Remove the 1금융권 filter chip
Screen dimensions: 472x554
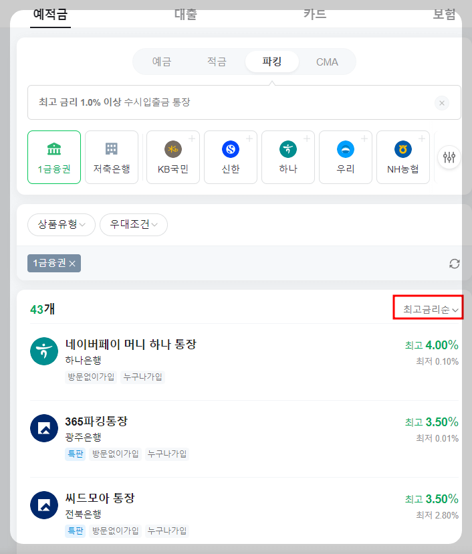click(74, 264)
